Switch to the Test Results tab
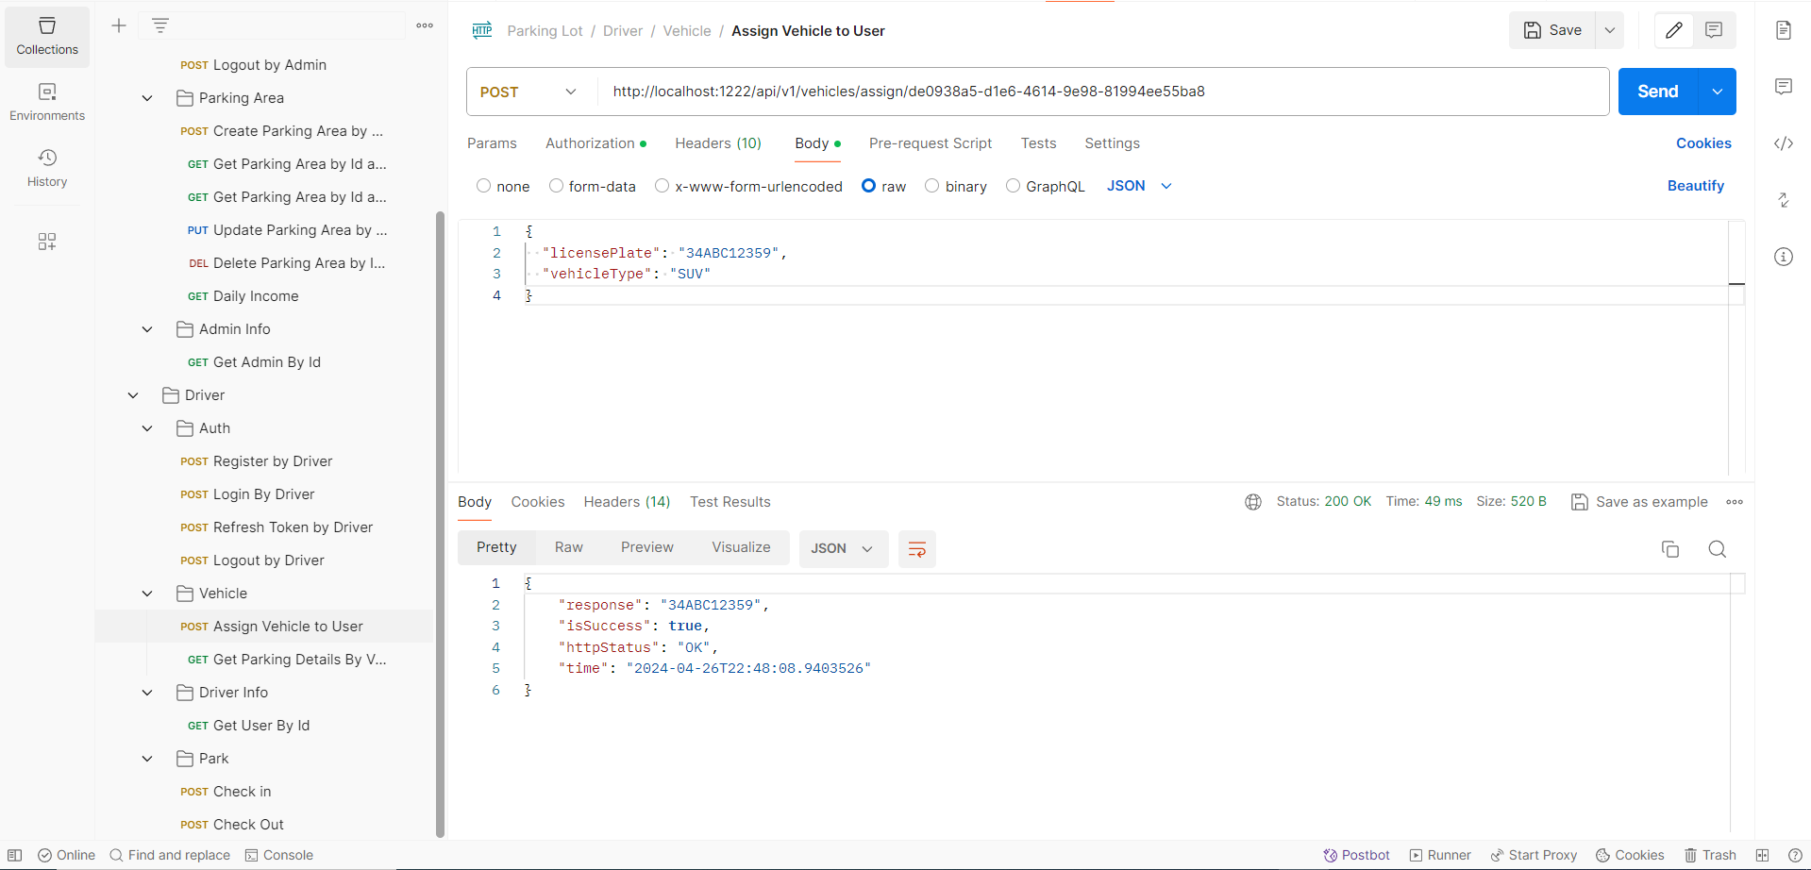Image resolution: width=1811 pixels, height=870 pixels. tap(730, 502)
